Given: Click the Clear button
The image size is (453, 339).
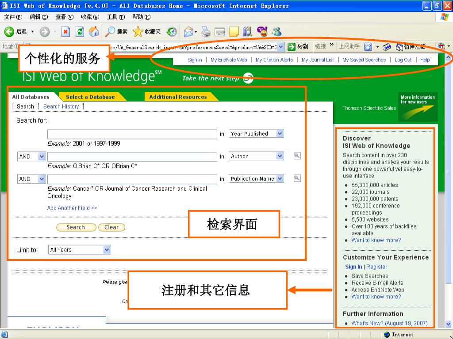Looking at the screenshot, I should (111, 227).
